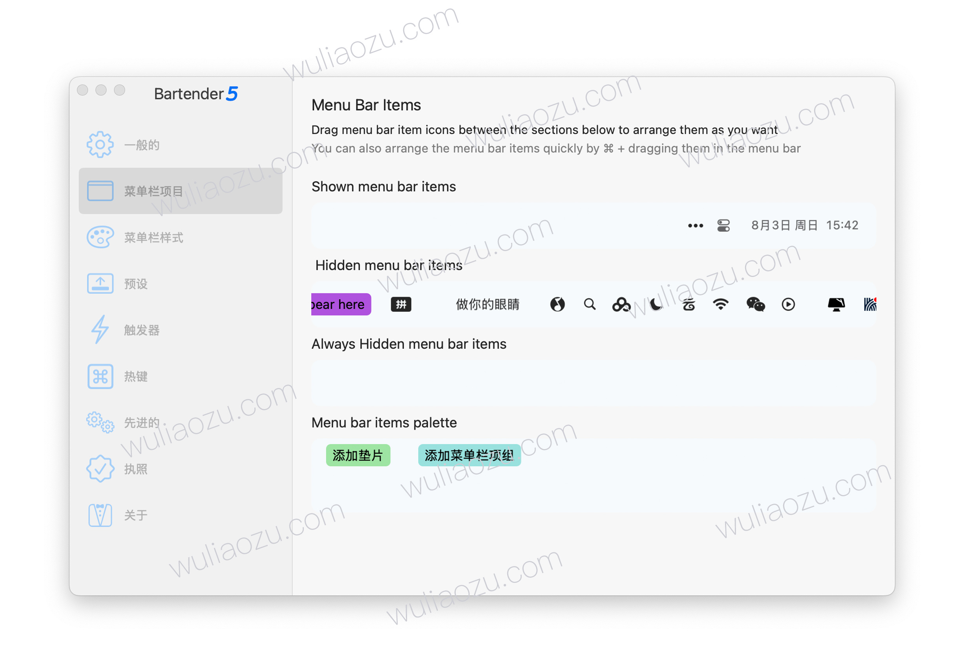Open the 先进的 advanced settings section
Screen dimensions: 957x648
pos(180,422)
